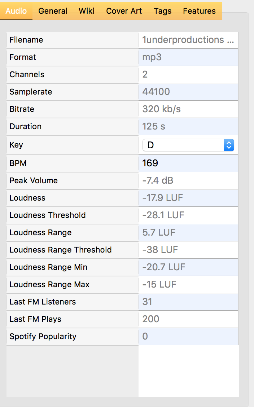Click the Format mp3 cell
Image resolution: width=254 pixels, height=407 pixels.
[188, 57]
